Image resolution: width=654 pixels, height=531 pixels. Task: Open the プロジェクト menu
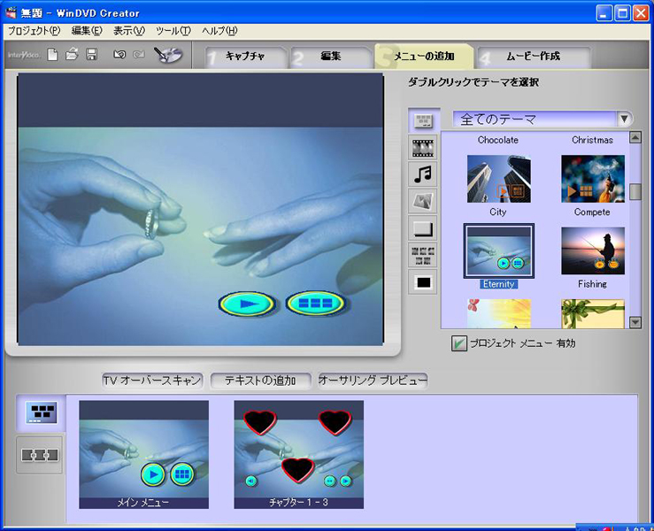pos(34,31)
